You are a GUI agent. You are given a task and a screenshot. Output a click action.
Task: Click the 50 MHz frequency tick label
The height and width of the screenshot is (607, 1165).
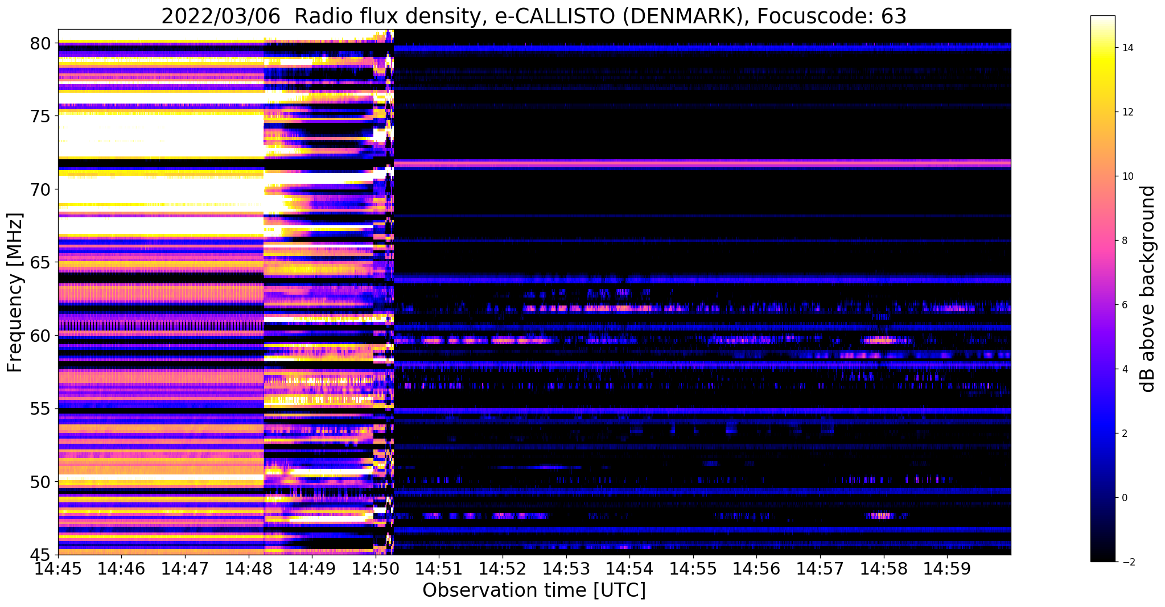coord(41,482)
